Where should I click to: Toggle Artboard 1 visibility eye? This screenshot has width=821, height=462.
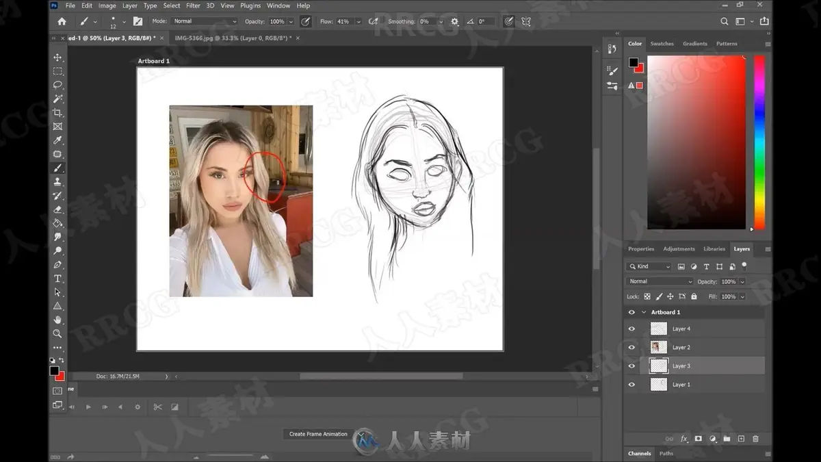pos(631,312)
